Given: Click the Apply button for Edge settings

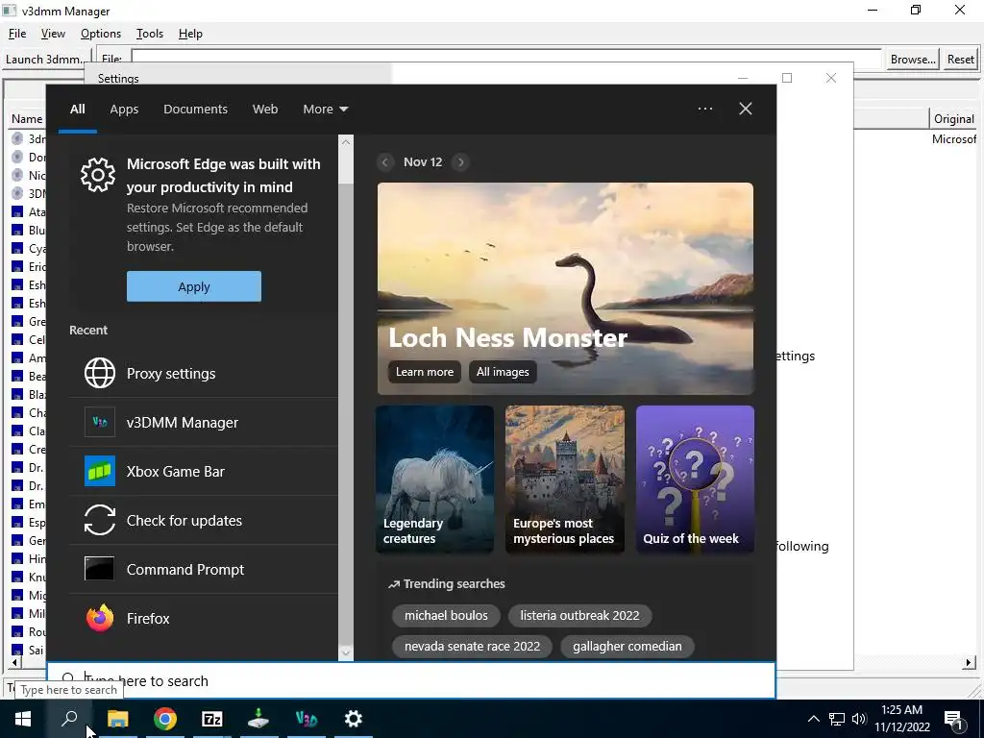Looking at the screenshot, I should pos(194,286).
